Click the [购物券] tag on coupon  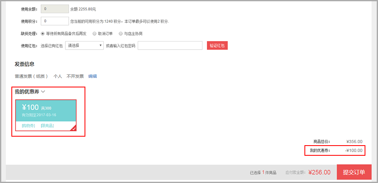[x=28, y=126]
